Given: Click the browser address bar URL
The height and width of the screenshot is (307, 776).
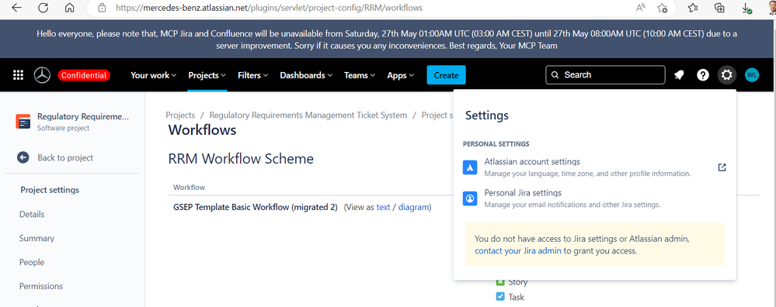Looking at the screenshot, I should coord(270,8).
